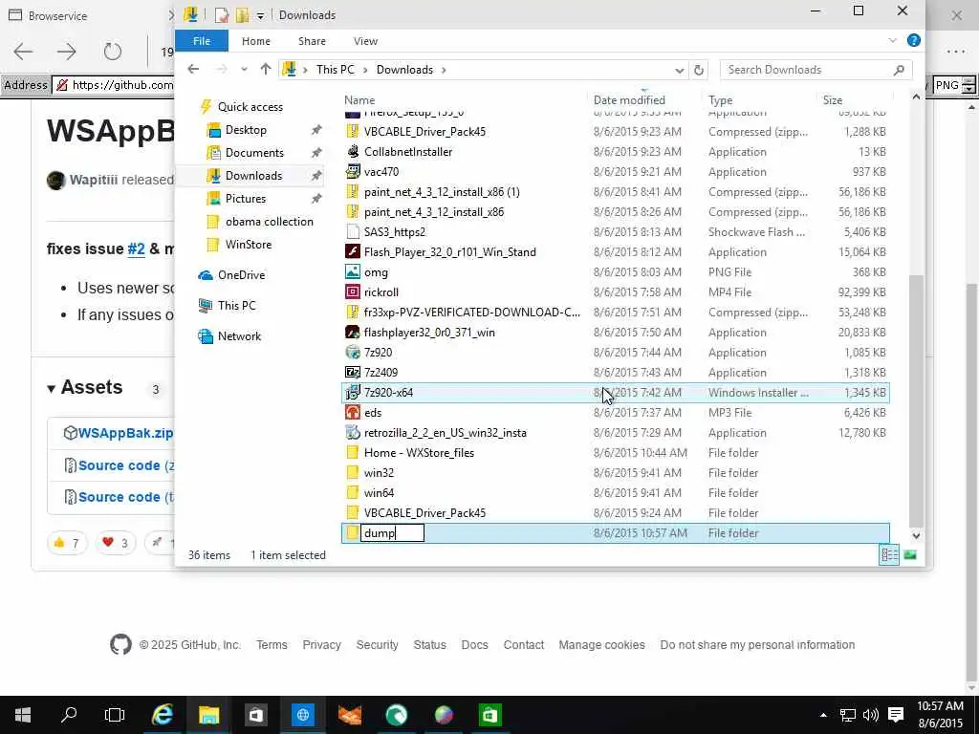Go back in File Explorer
The height and width of the screenshot is (734, 979).
pyautogui.click(x=193, y=69)
